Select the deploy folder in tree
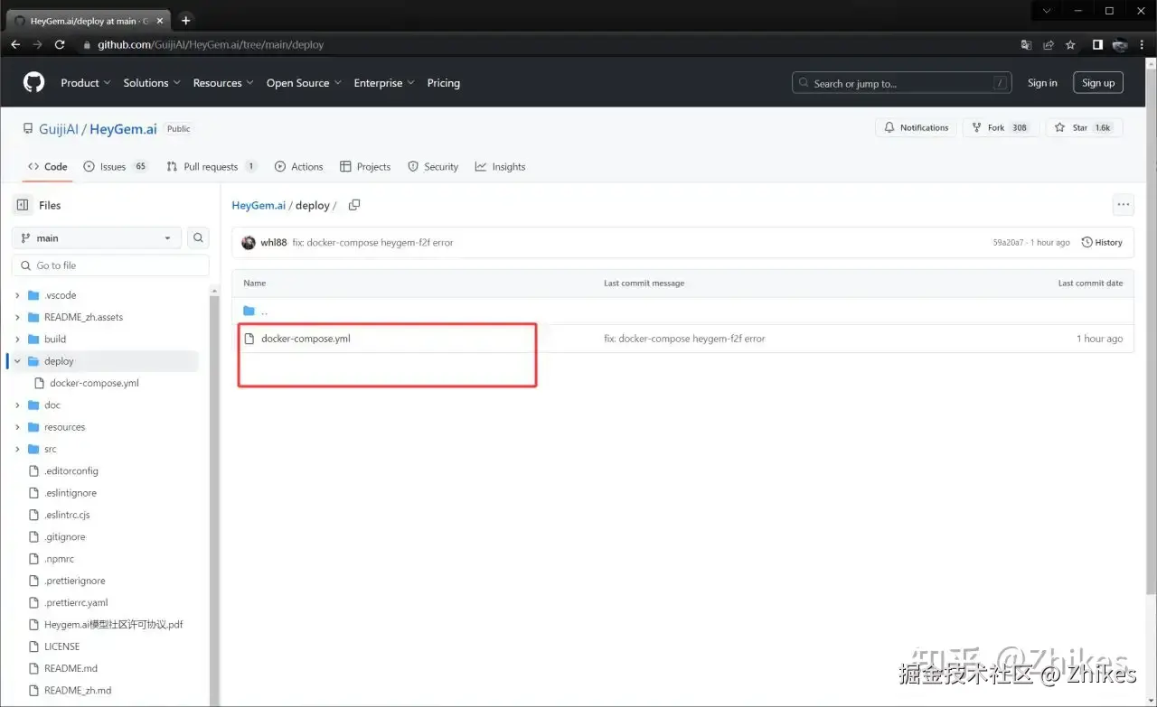This screenshot has width=1157, height=707. click(x=59, y=361)
